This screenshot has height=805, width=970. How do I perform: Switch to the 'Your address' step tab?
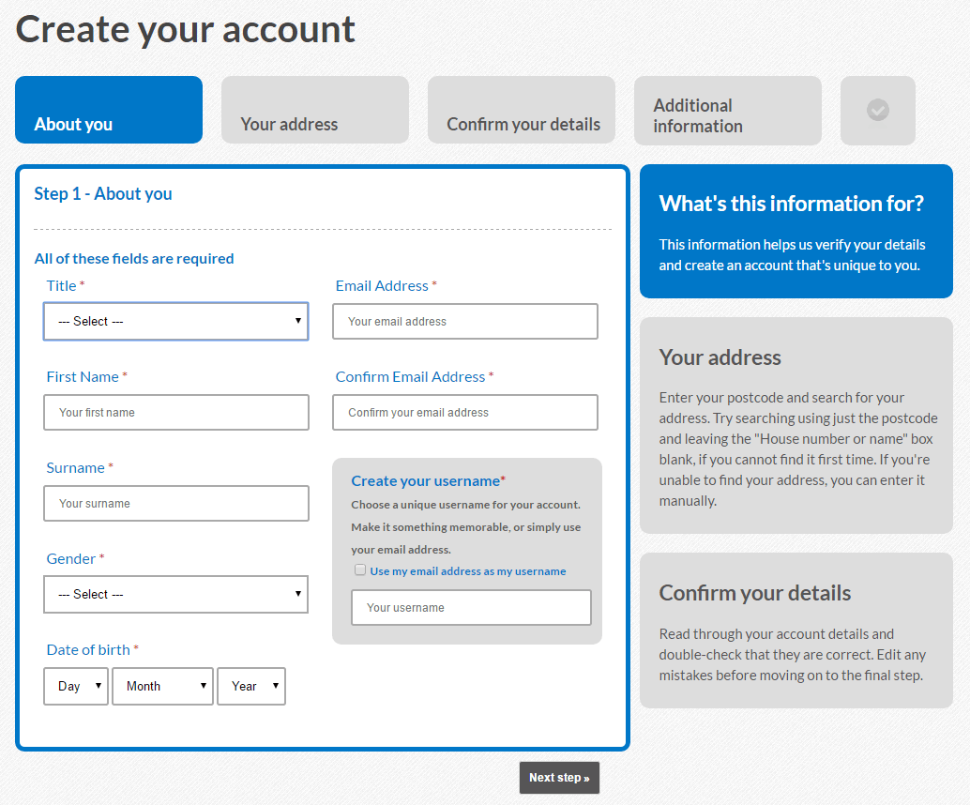tap(315, 111)
